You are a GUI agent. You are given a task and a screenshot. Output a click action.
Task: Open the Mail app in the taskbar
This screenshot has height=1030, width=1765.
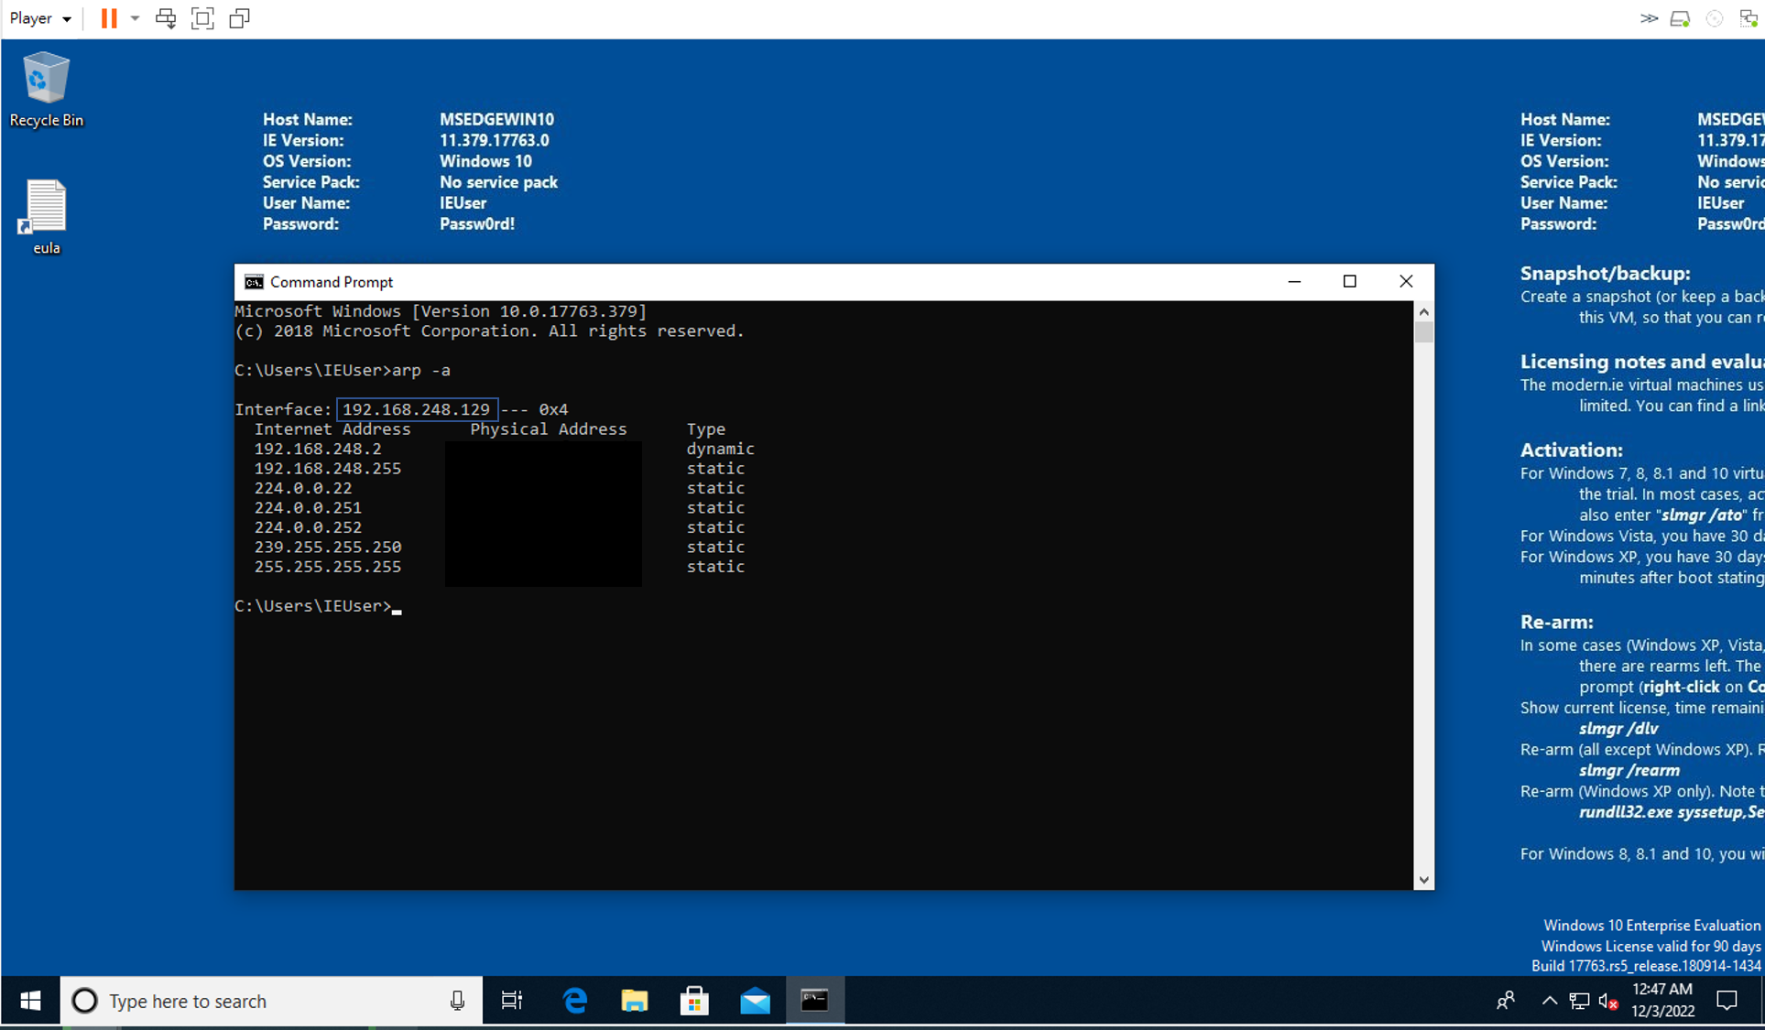[755, 1001]
